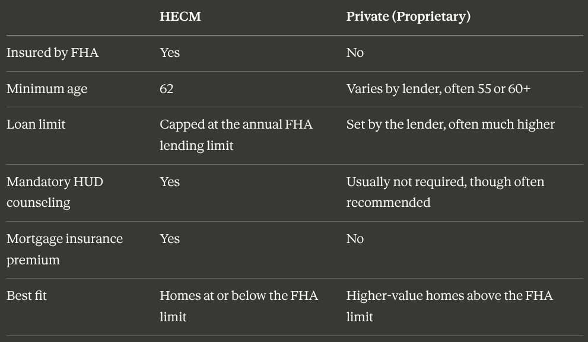Click the HECM column header
The height and width of the screenshot is (342, 588).
180,17
